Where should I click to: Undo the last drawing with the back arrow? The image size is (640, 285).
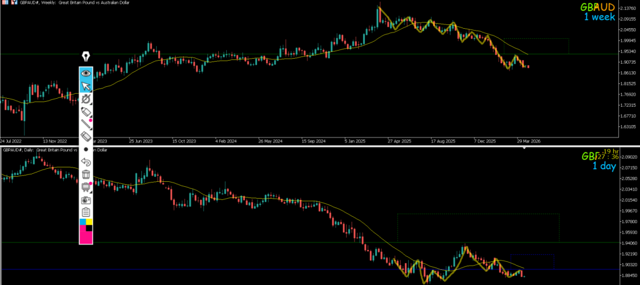coord(86,162)
